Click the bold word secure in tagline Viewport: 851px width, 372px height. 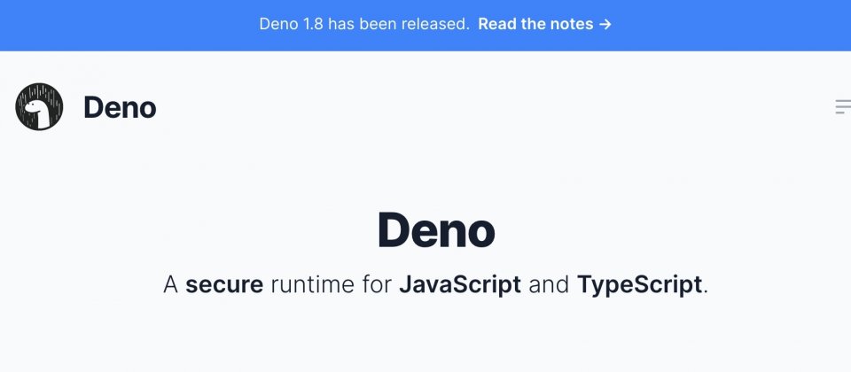click(224, 284)
